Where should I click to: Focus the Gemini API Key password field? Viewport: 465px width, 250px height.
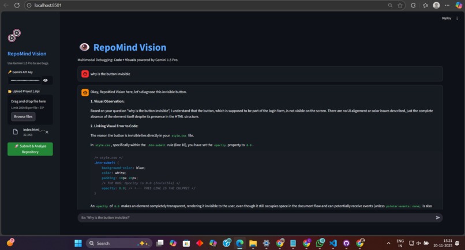[25, 80]
